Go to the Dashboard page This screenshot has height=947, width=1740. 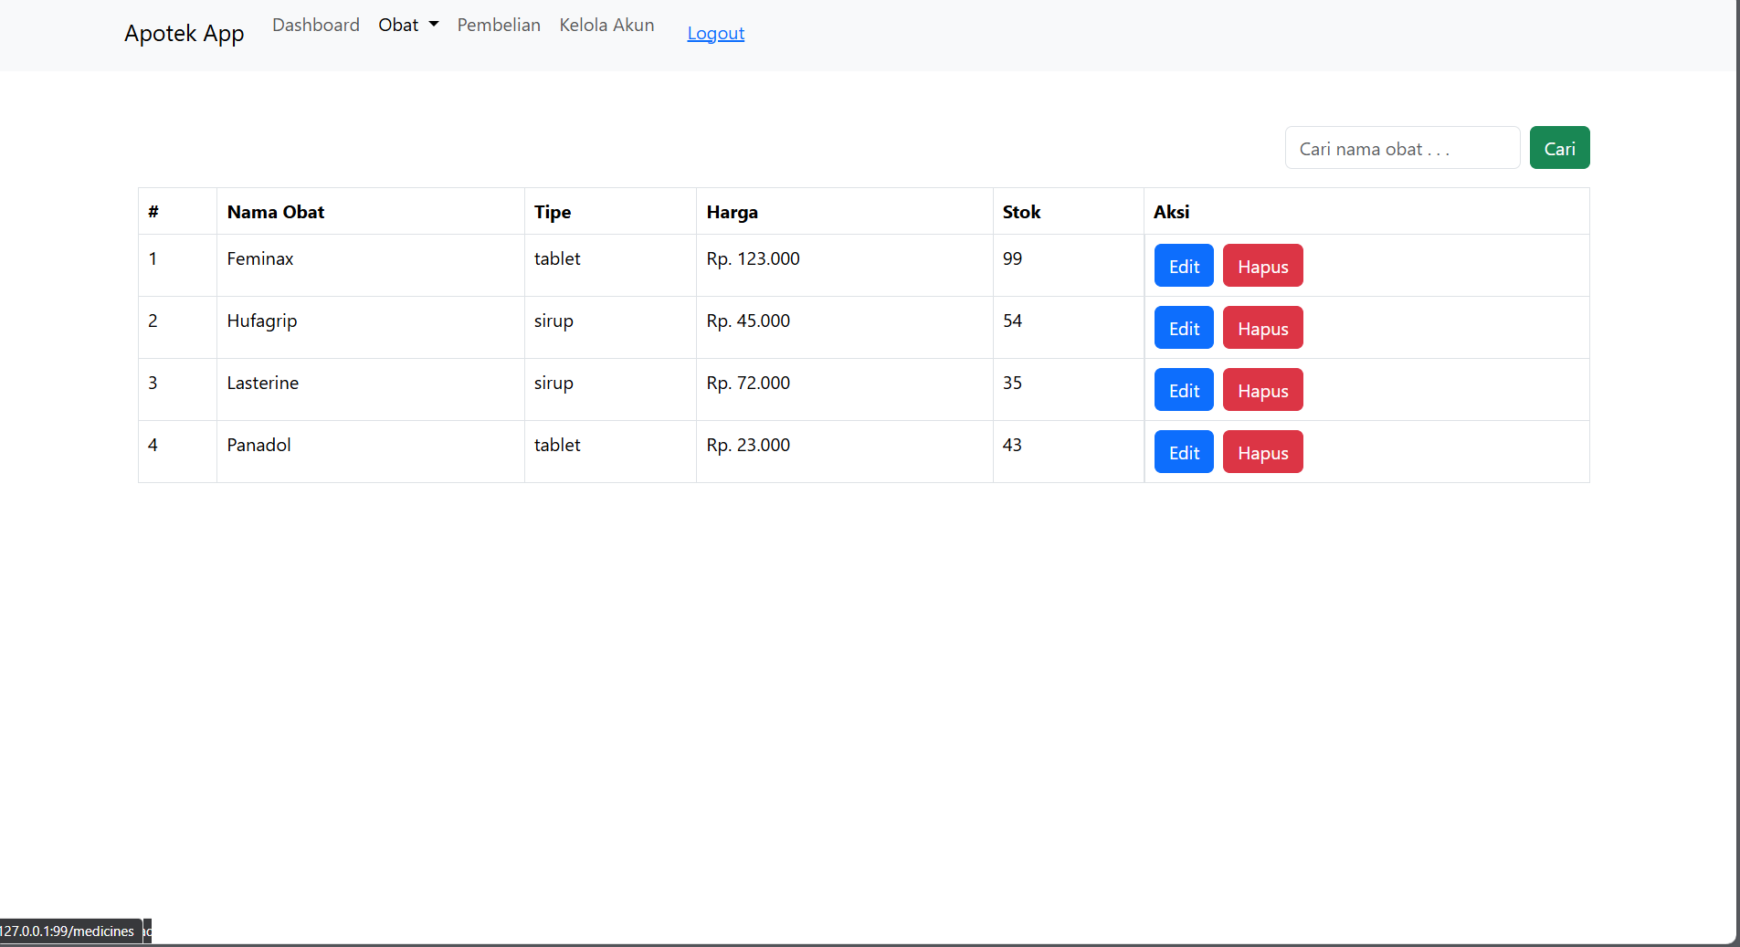click(x=315, y=26)
